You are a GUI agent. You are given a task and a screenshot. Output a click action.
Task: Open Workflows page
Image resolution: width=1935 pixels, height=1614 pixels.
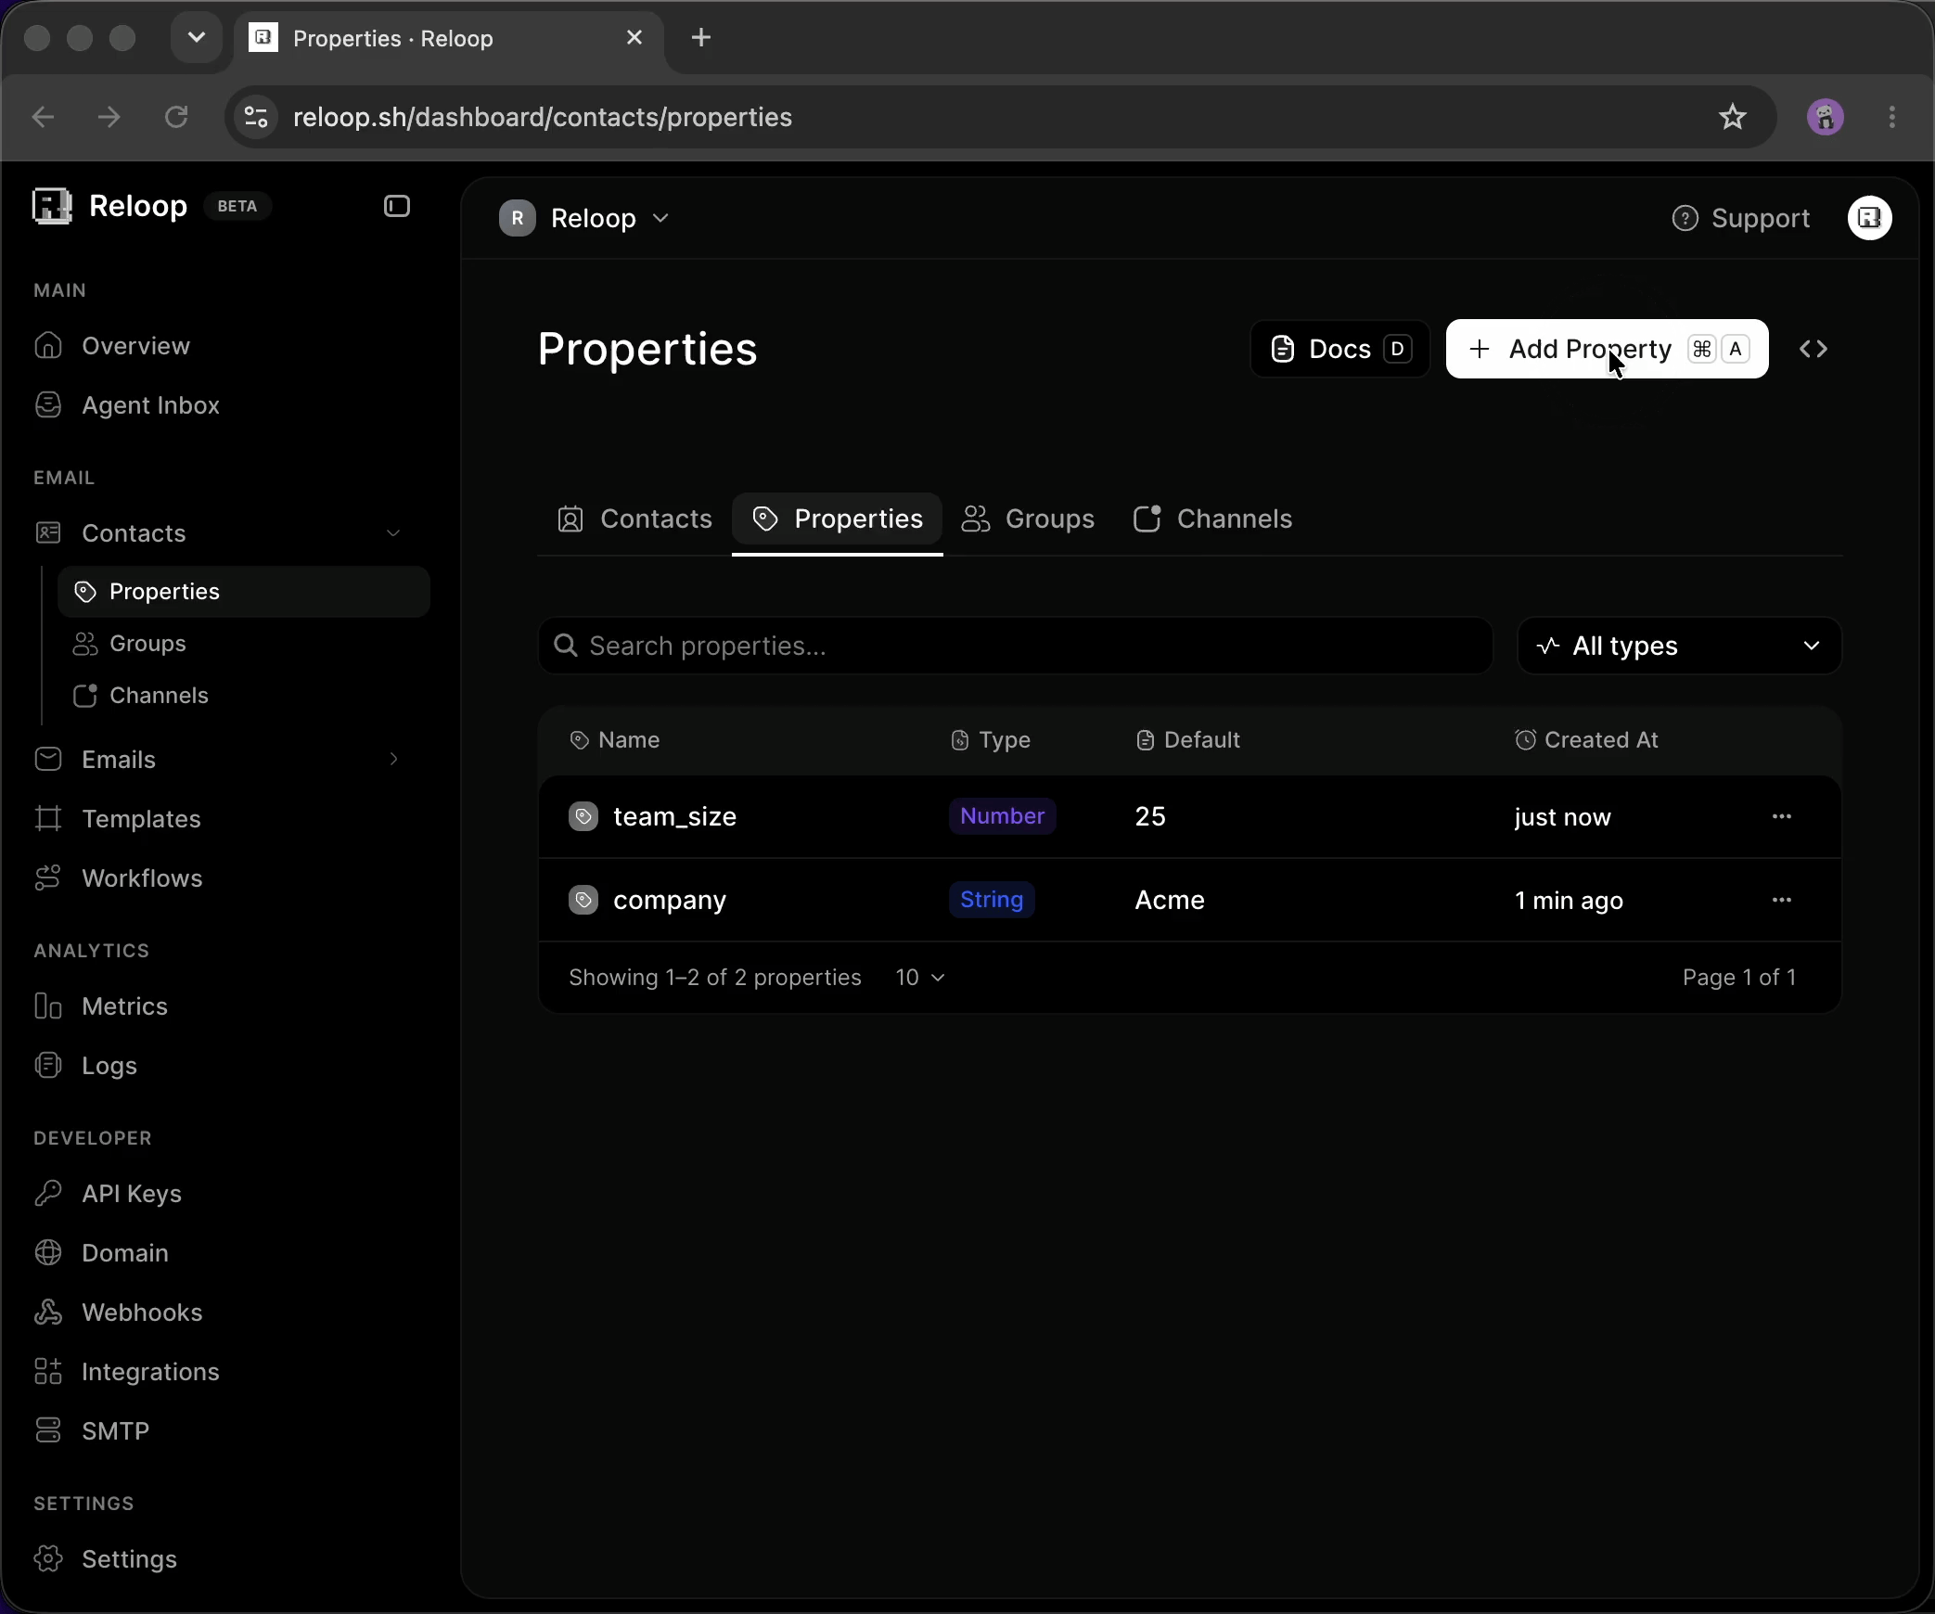(142, 878)
